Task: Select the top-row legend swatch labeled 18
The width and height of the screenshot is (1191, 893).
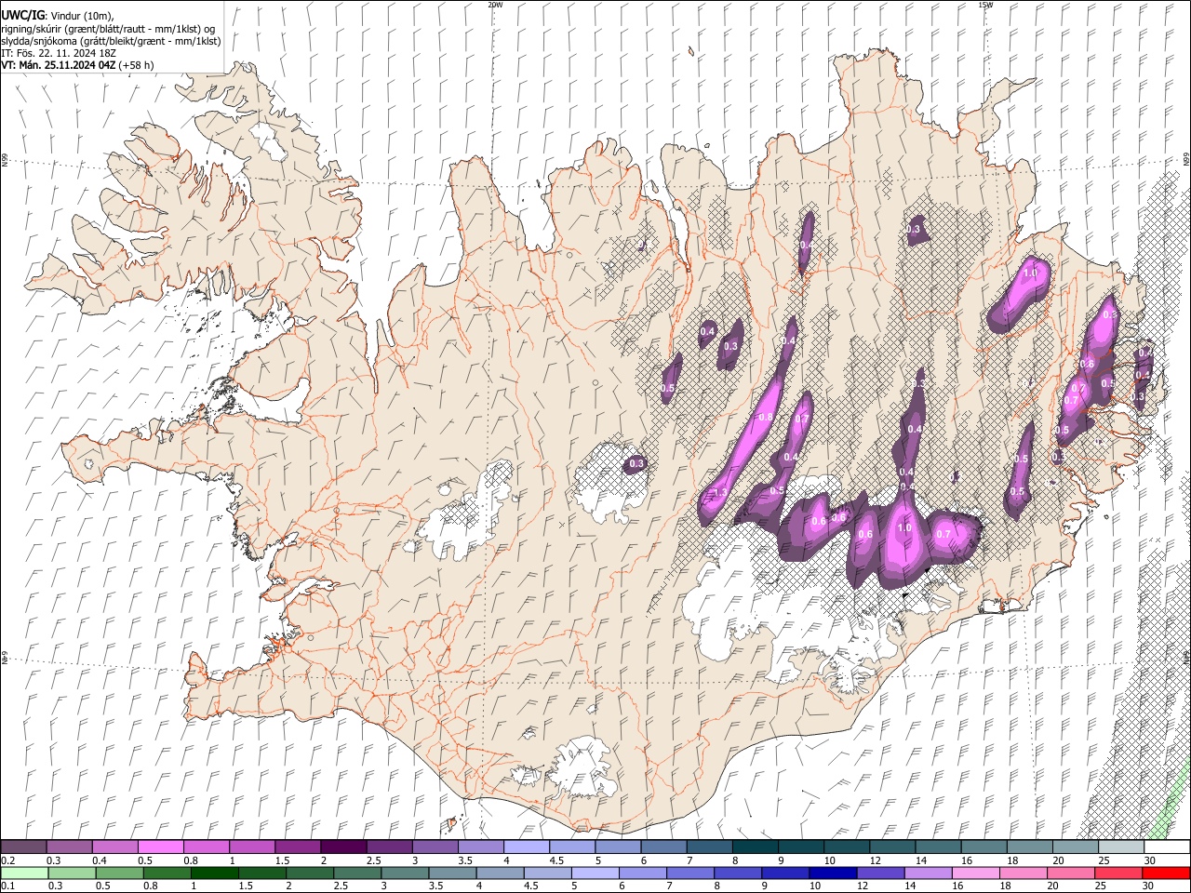Action: pyautogui.click(x=1029, y=846)
